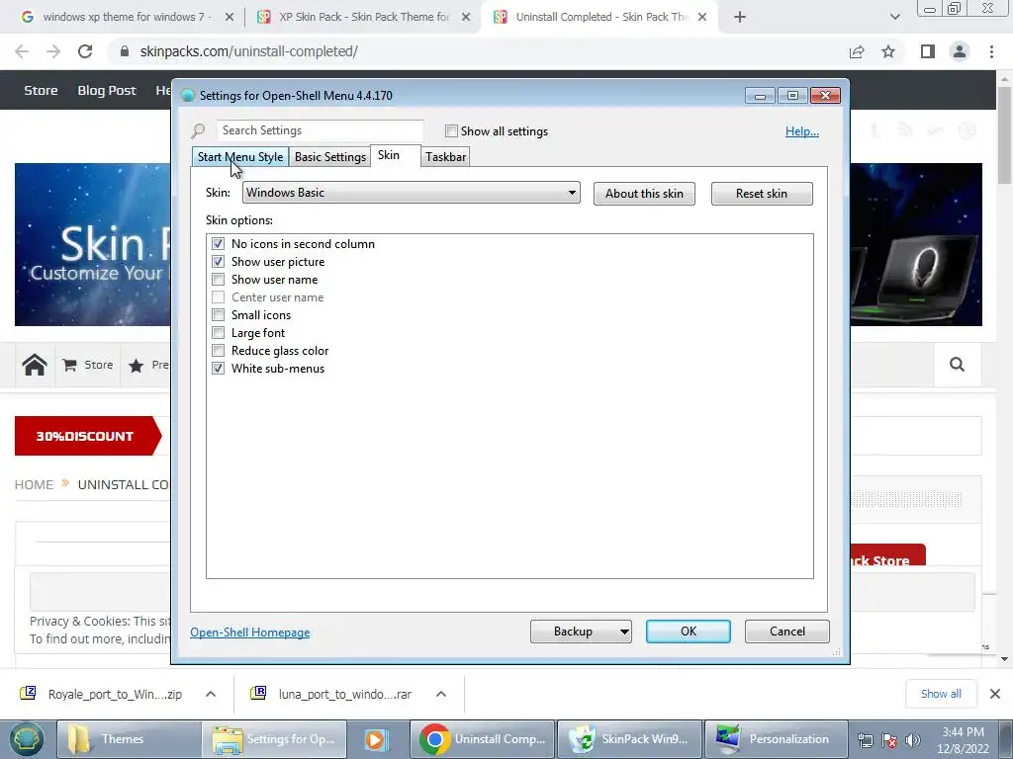
Task: Switch to the Taskbar tab
Action: [445, 157]
